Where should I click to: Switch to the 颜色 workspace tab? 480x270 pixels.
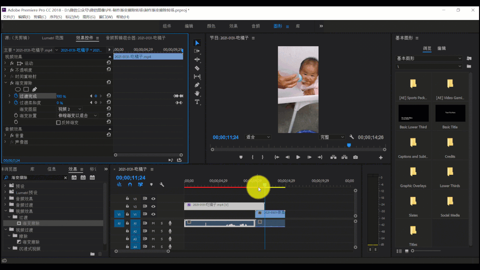click(x=211, y=26)
